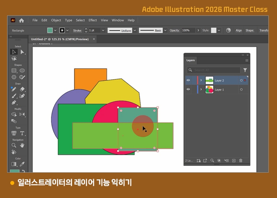The width and height of the screenshot is (277, 198).
Task: Click the Layers panel filter funnel icon
Action: 245,70
